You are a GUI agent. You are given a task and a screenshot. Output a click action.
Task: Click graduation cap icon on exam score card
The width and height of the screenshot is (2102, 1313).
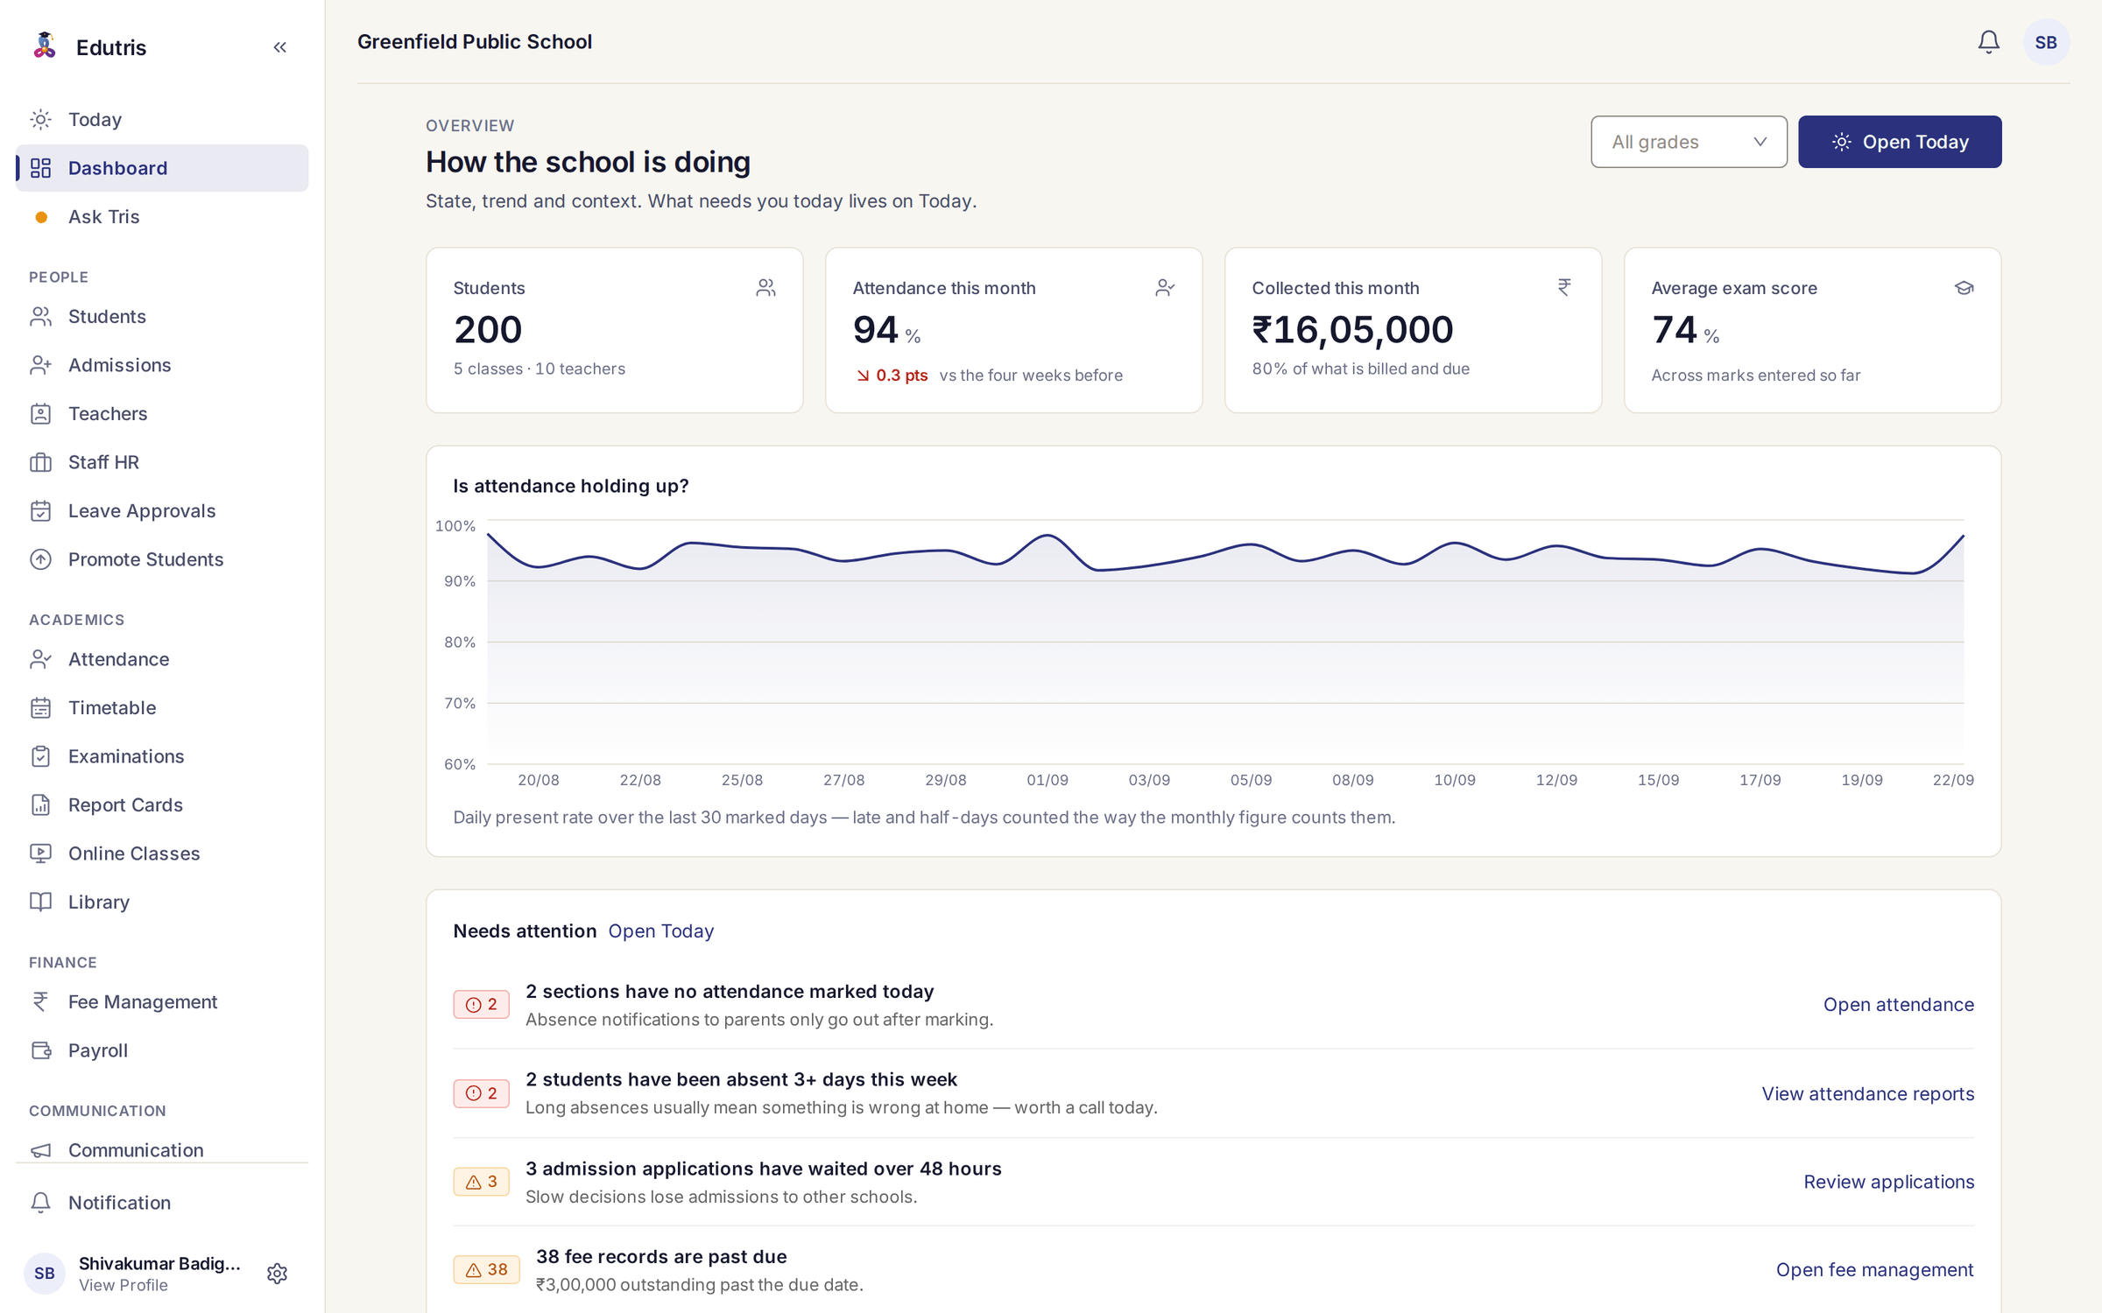[1964, 288]
